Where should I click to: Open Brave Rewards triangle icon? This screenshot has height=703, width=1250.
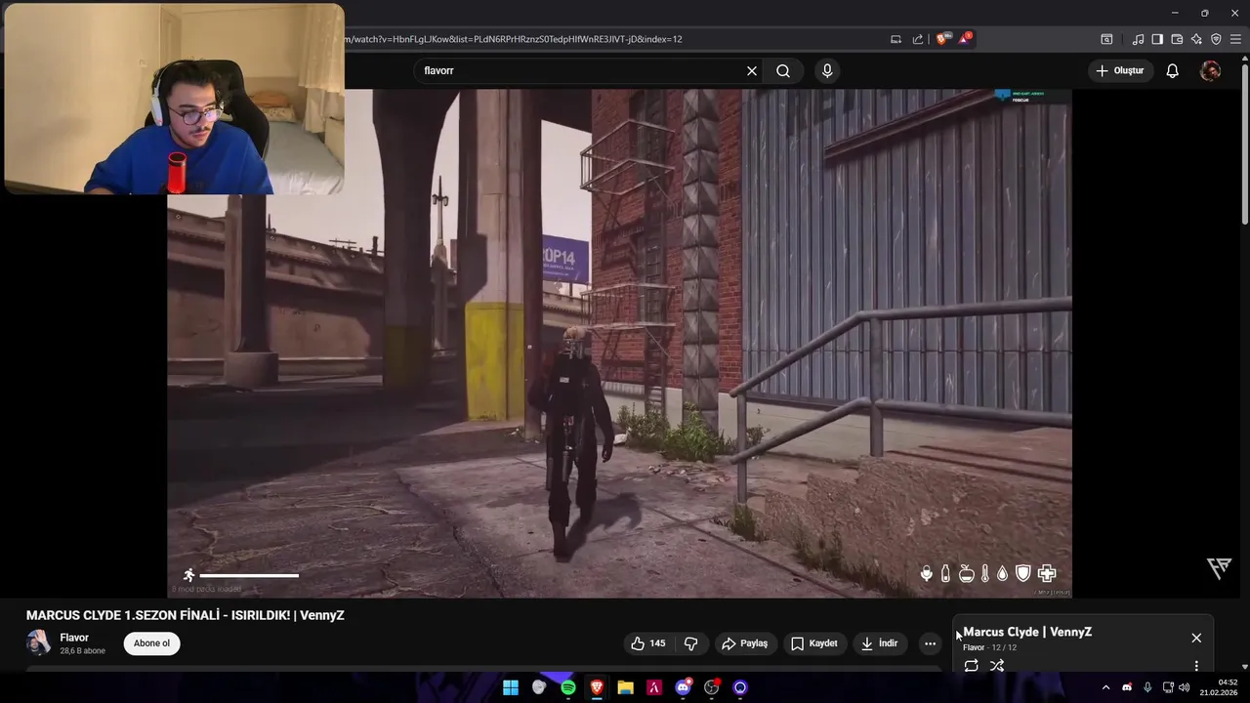point(965,39)
